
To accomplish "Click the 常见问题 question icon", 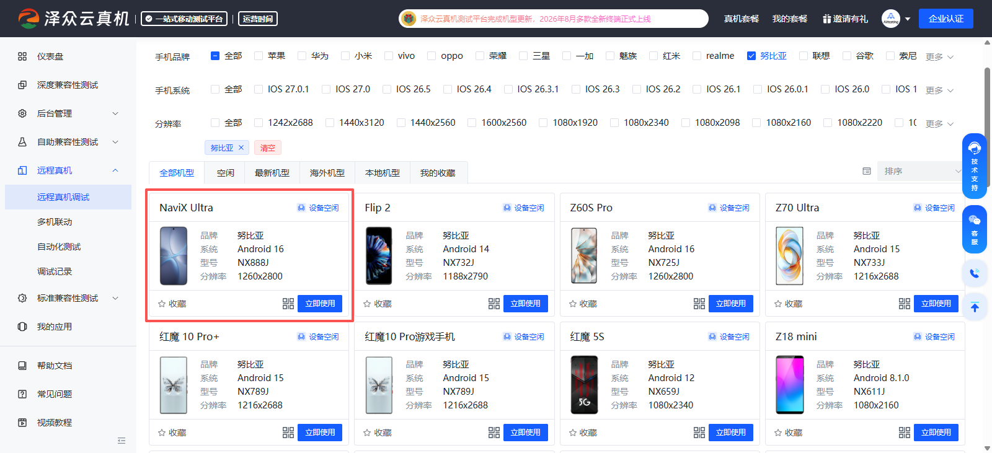I will 22,394.
